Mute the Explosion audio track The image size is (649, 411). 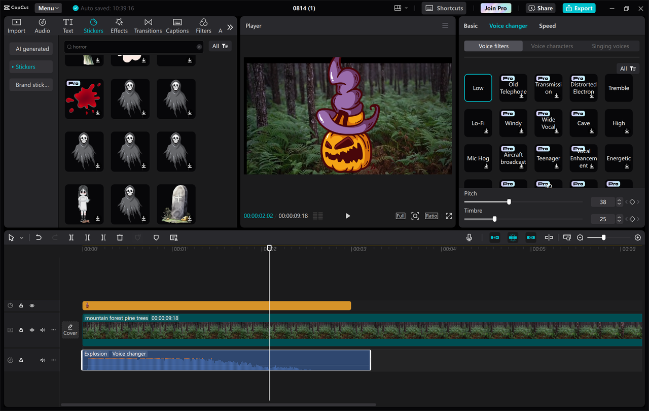tap(43, 360)
